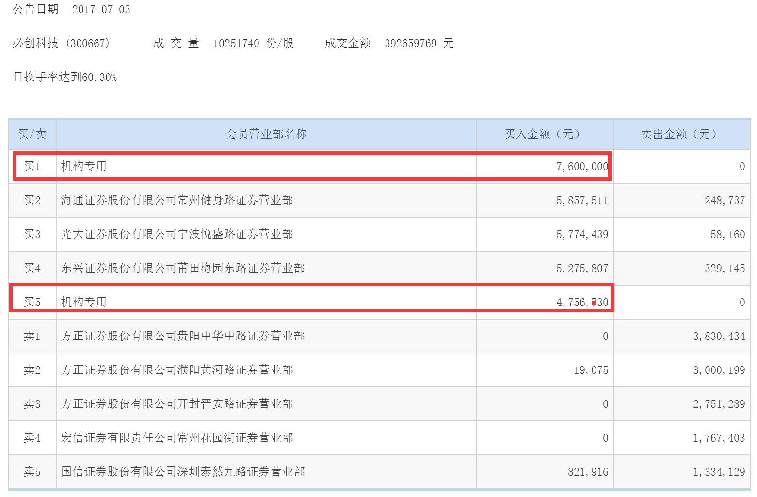Click the sell amount 3,000,199
This screenshot has width=757, height=497.
point(719,370)
